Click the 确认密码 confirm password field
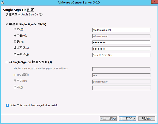Image resolution: width=158 pixels, height=124 pixels. coord(121,49)
